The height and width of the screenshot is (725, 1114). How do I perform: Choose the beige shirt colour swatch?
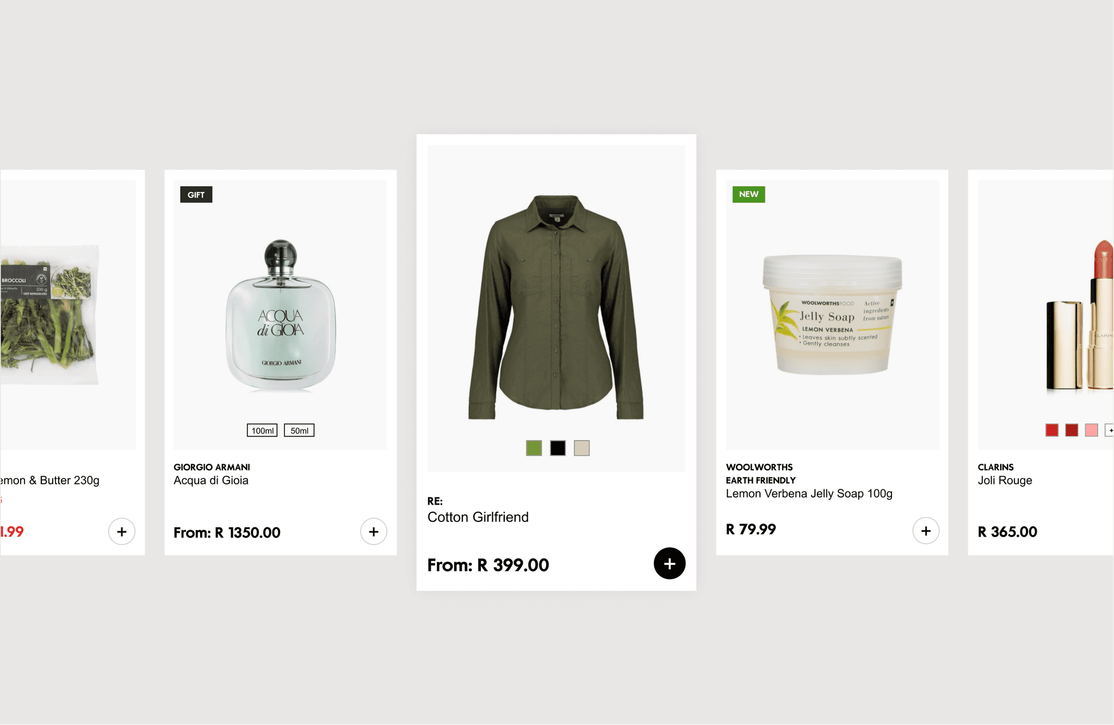581,448
